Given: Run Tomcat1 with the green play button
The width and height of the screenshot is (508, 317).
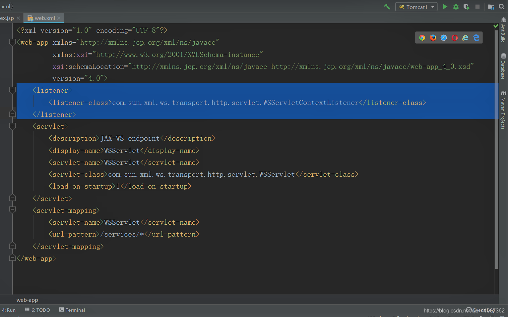Looking at the screenshot, I should 445,7.
